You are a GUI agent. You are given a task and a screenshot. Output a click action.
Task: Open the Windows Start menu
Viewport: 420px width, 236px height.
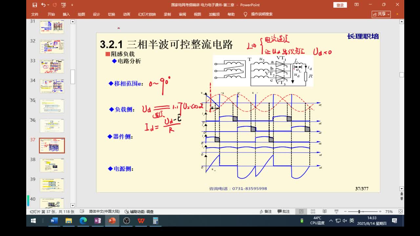point(33,221)
